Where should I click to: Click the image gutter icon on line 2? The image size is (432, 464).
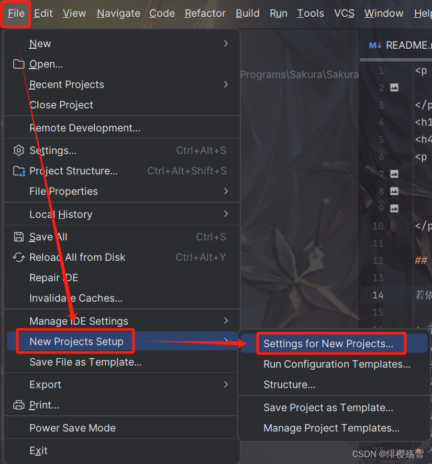(394, 87)
